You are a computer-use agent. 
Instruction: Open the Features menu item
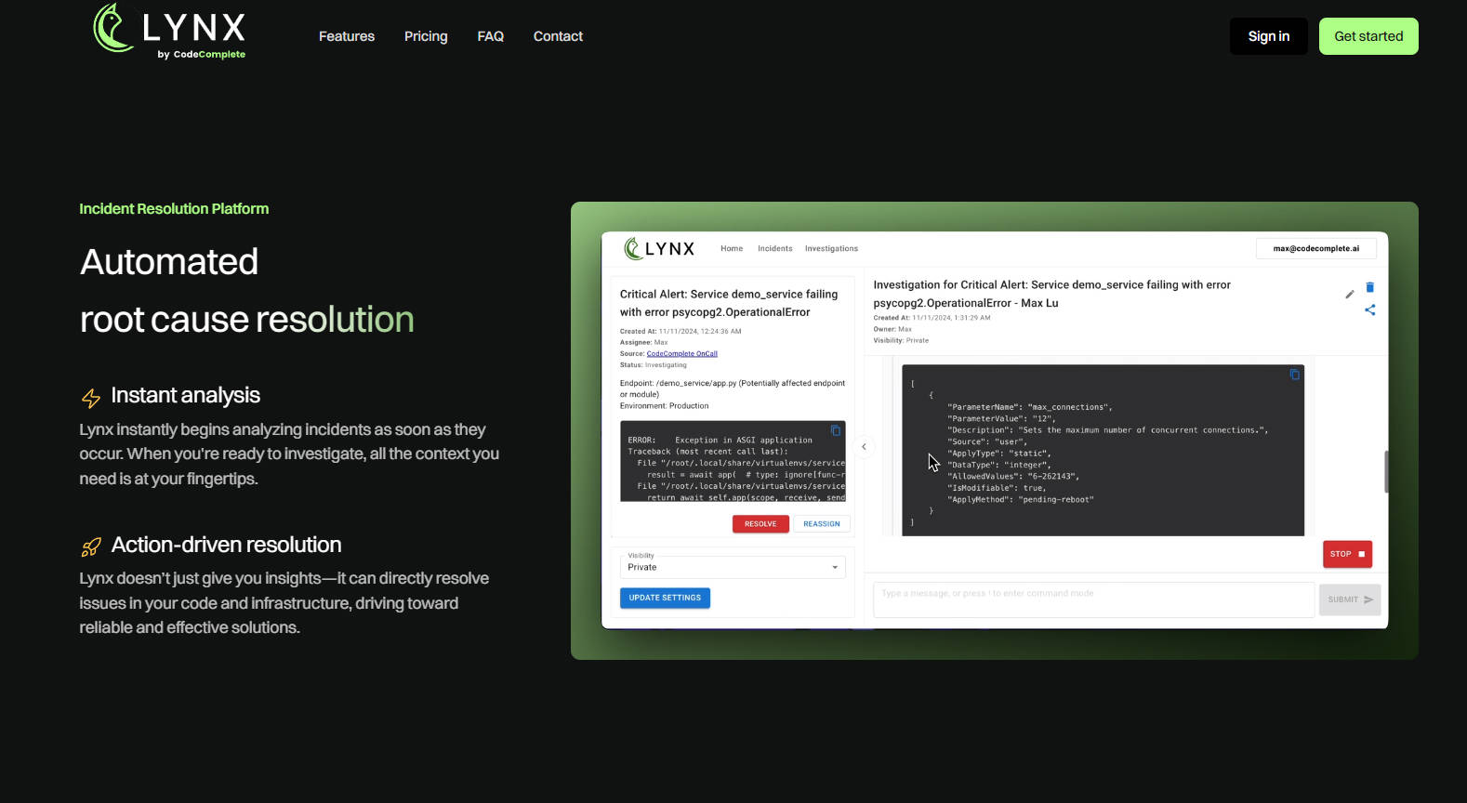click(x=346, y=36)
